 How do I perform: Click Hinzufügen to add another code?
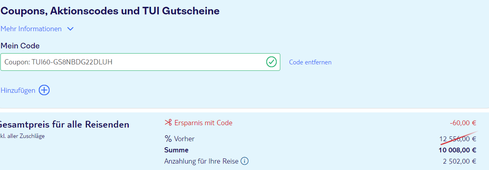(x=18, y=90)
